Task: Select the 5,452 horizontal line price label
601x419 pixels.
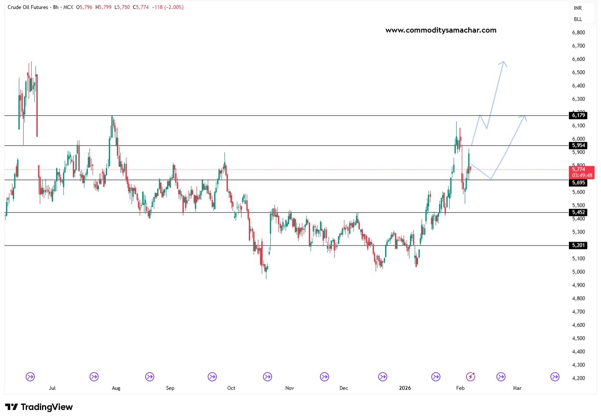Action: 578,212
